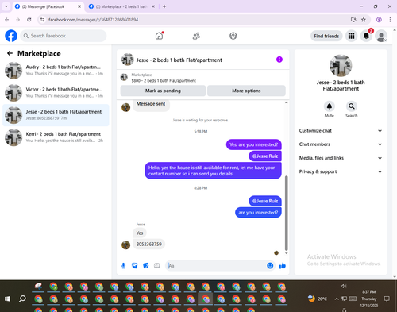Viewport: 397px width, 312px height.
Task: Attach a photo or file icon
Action: click(135, 266)
